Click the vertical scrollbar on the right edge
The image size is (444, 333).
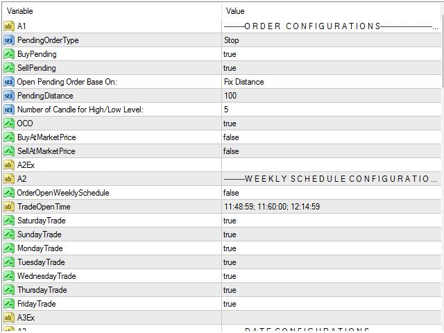(443, 51)
